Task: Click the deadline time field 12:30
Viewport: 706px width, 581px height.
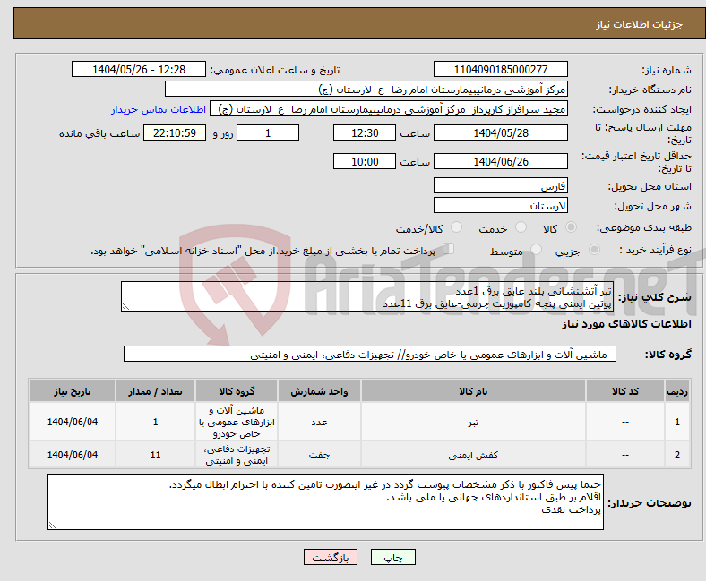Action: pos(365,132)
